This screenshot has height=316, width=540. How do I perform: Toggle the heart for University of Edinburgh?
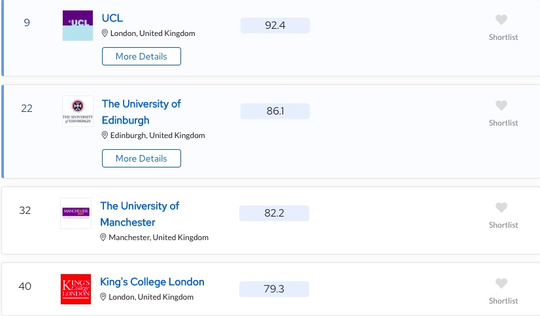pyautogui.click(x=501, y=106)
